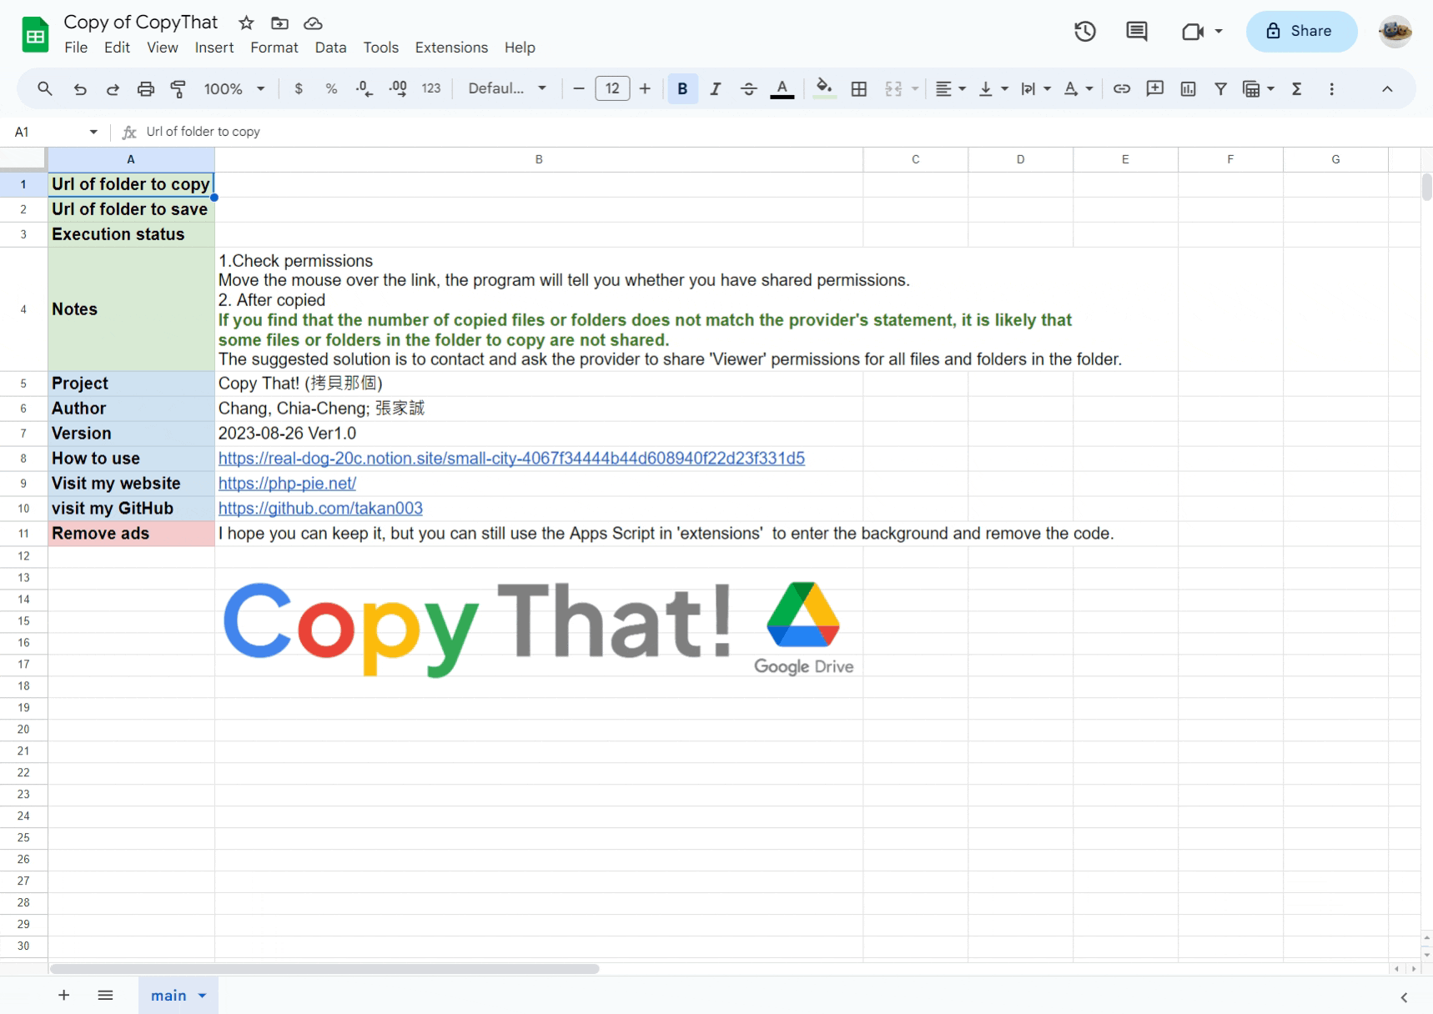
Task: Open the functions sigma menu
Action: click(x=1297, y=88)
